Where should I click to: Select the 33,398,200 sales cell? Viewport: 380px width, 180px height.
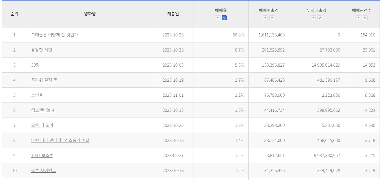(x=269, y=125)
